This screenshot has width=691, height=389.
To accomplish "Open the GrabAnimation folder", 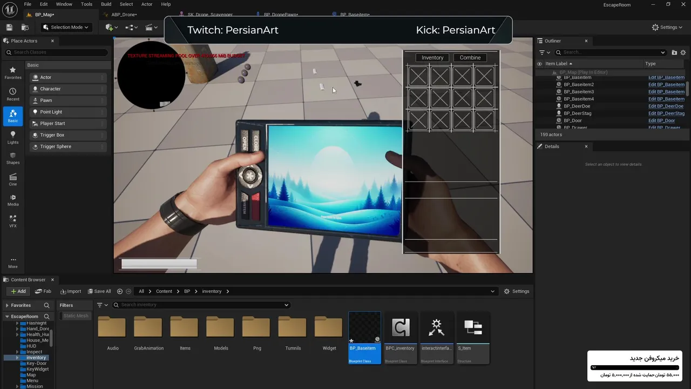I will [x=148, y=333].
